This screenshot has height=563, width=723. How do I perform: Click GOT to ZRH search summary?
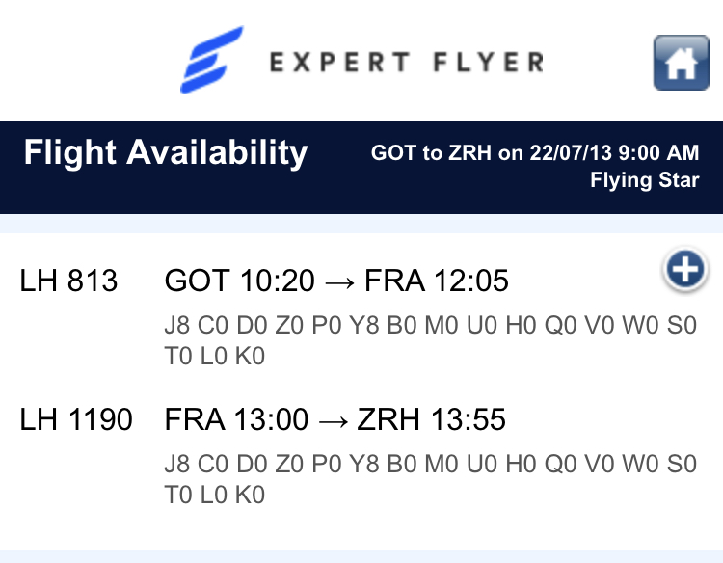535,153
